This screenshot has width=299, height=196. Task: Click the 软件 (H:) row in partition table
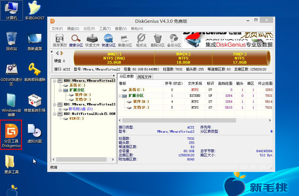point(195,102)
